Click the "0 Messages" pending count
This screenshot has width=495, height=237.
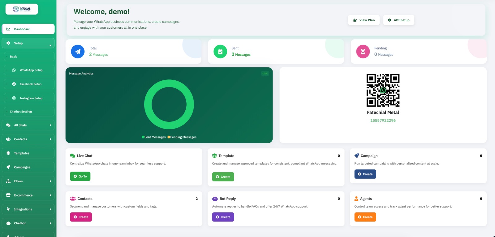click(384, 54)
